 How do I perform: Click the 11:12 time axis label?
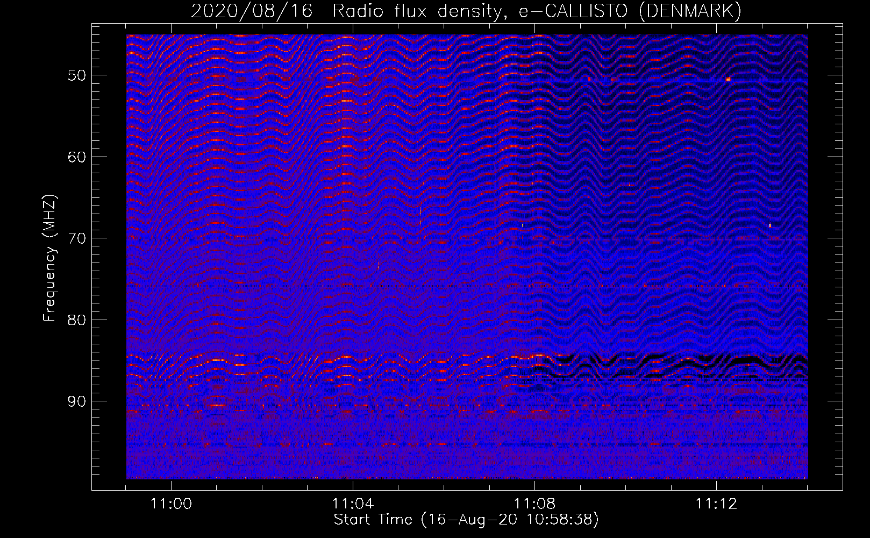click(716, 504)
